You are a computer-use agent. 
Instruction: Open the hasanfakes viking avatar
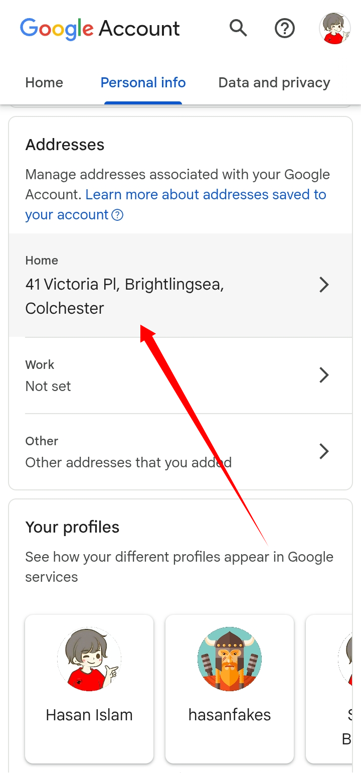point(230,659)
